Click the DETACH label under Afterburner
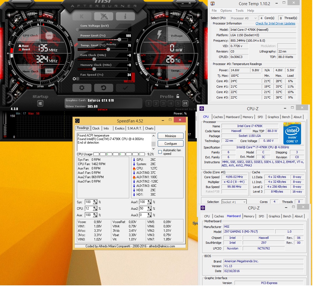 (103, 110)
